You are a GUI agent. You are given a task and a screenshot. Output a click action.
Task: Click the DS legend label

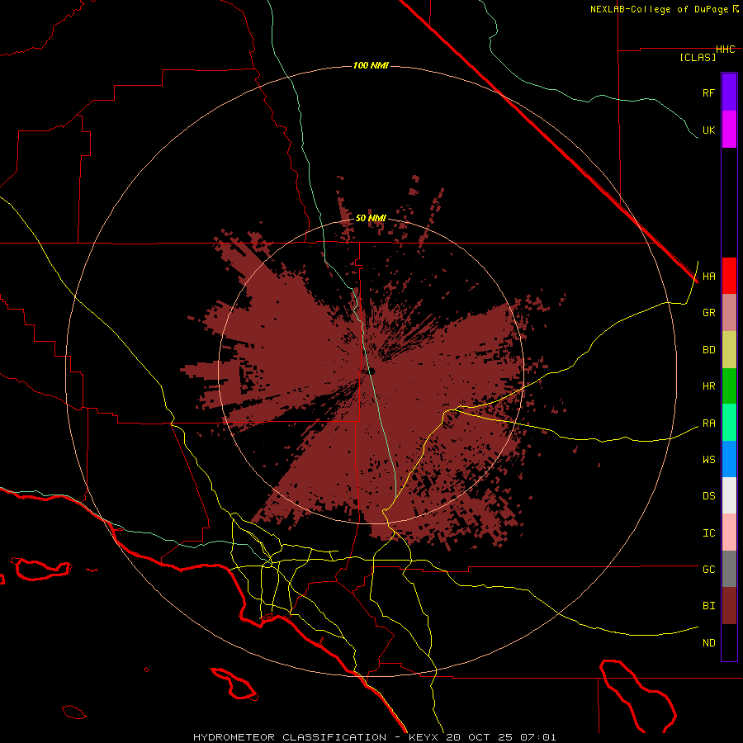708,496
